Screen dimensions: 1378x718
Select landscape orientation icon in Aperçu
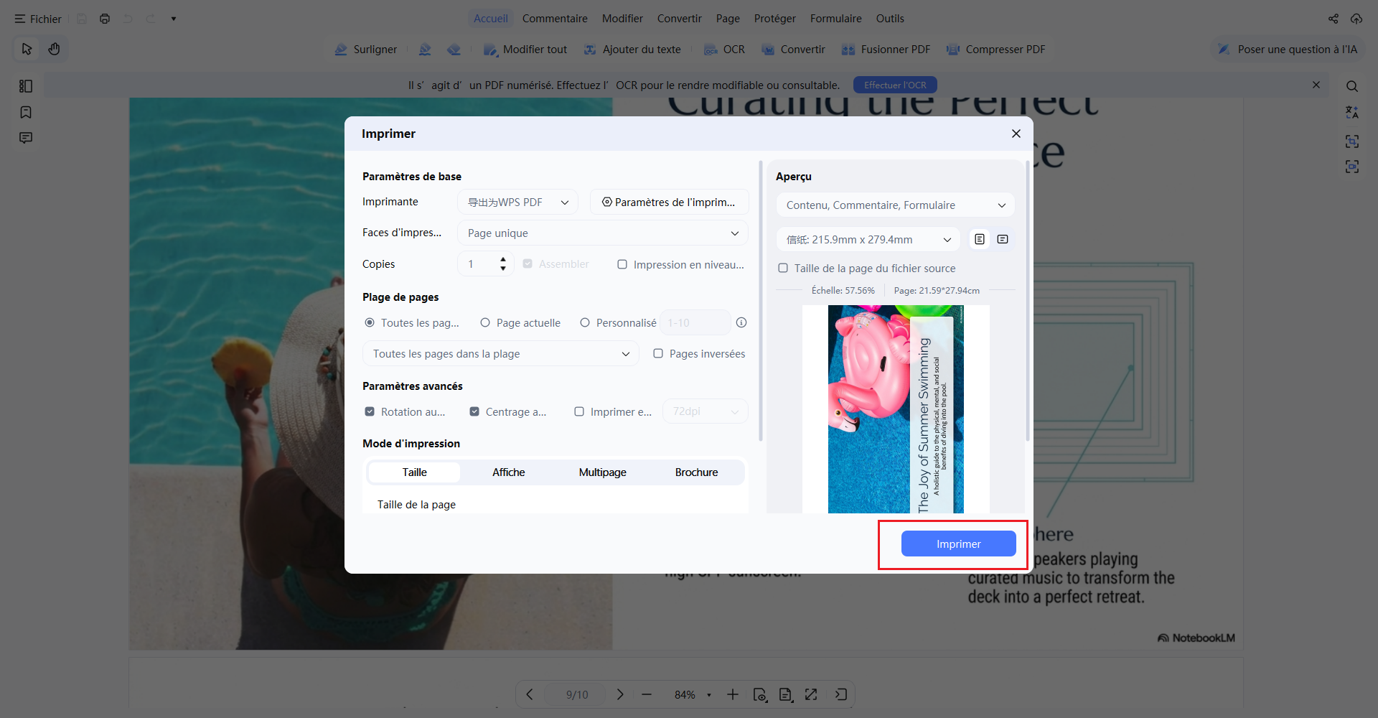click(x=1003, y=239)
